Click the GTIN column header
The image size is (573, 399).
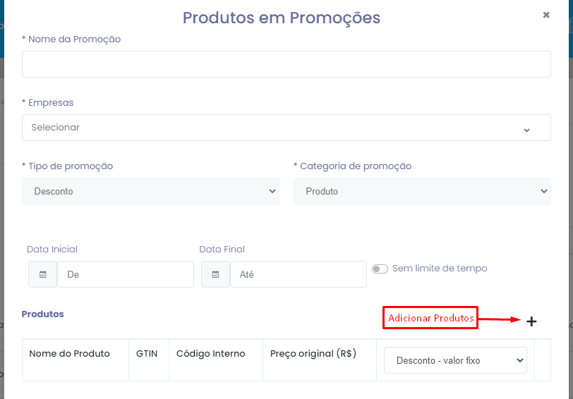click(147, 353)
